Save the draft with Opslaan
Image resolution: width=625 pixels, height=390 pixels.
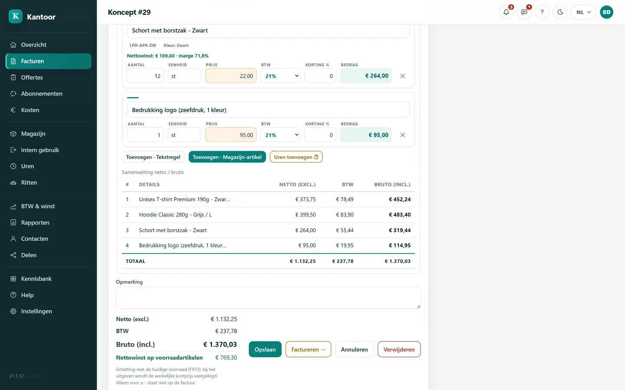265,349
